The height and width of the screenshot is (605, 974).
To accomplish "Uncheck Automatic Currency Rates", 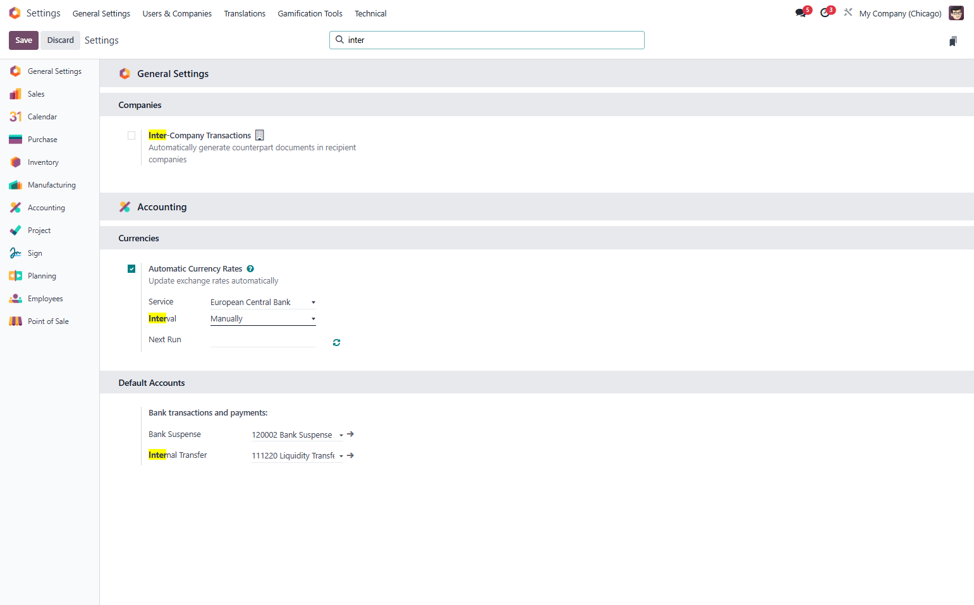I will [x=131, y=269].
